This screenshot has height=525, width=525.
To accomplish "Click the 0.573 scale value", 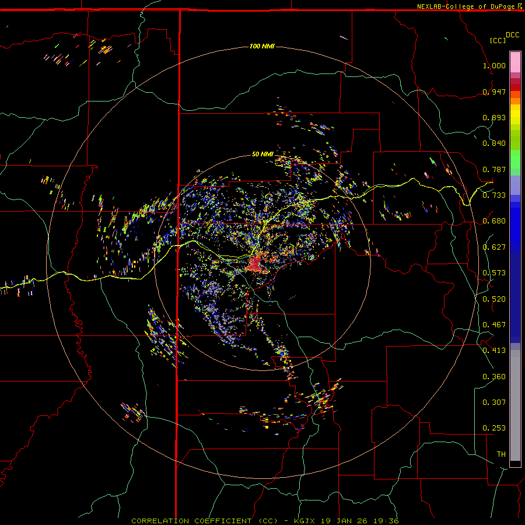I will tap(494, 273).
